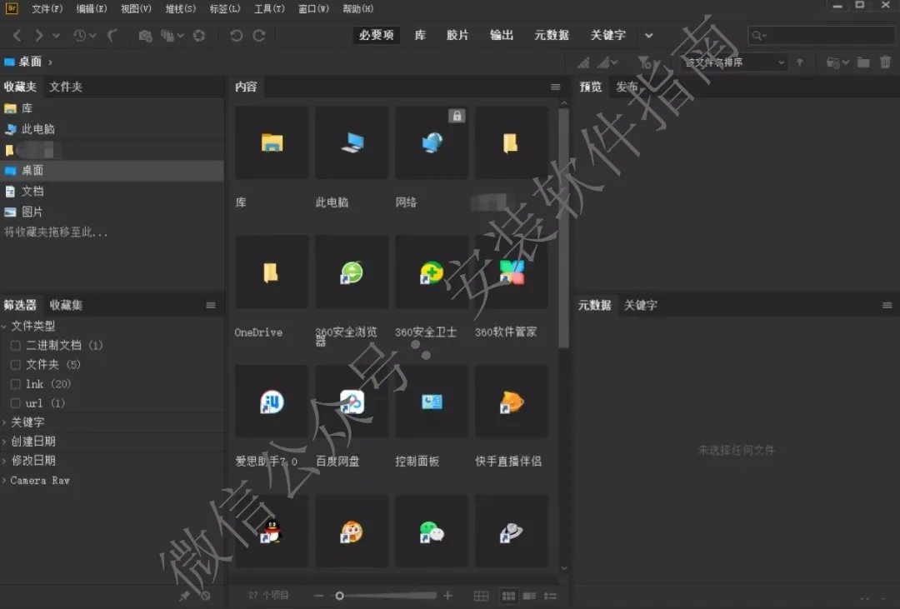900x609 pixels.
Task: Open sort order dropdown
Action: coord(733,62)
